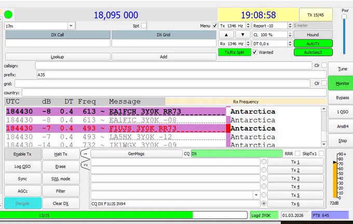Expand the Tx 5 message dropdown

pos(256,195)
